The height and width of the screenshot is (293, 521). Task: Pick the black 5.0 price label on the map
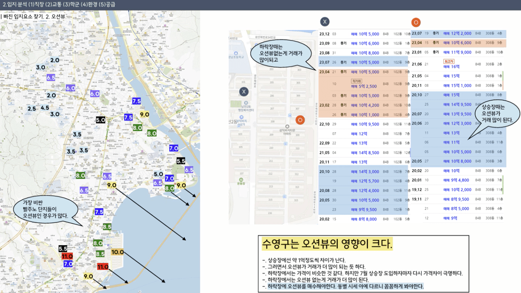point(101,120)
